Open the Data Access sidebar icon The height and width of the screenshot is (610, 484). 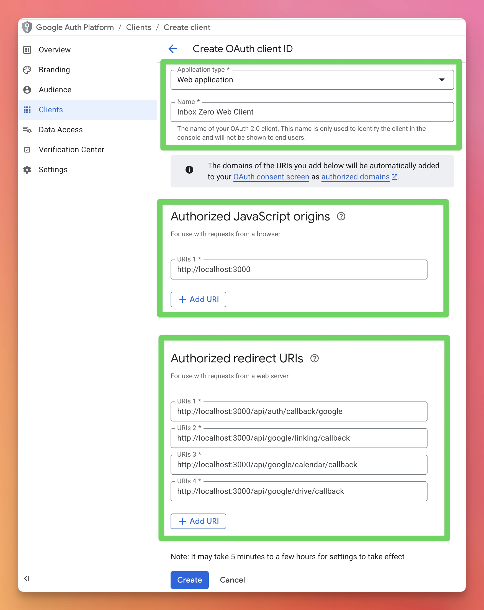pyautogui.click(x=27, y=130)
